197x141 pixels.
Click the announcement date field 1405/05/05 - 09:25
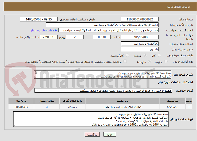point(39,19)
